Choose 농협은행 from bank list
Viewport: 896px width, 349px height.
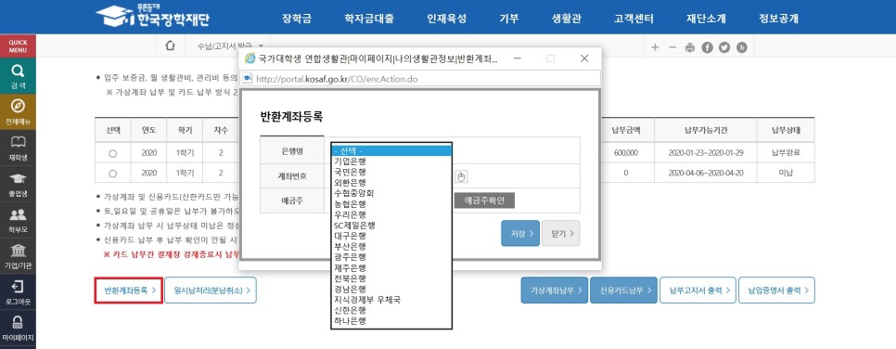pos(391,203)
